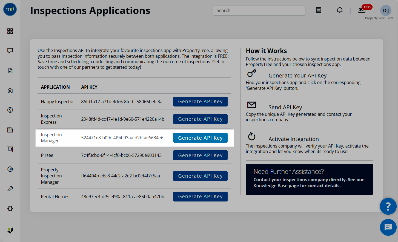
Task: Generate API Key for Inspection Manager
Action: pos(200,138)
